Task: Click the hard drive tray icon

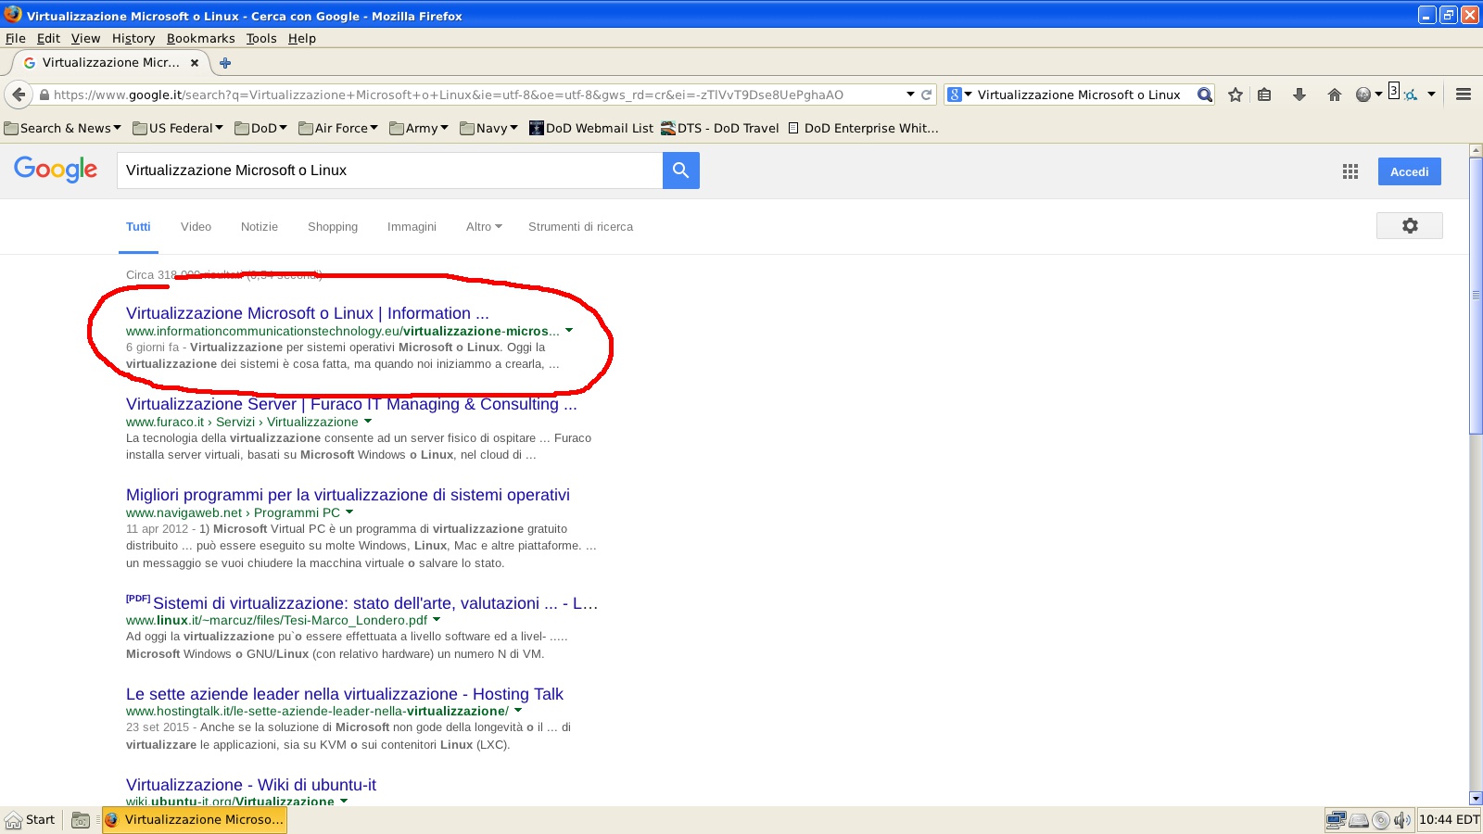Action: click(1359, 820)
